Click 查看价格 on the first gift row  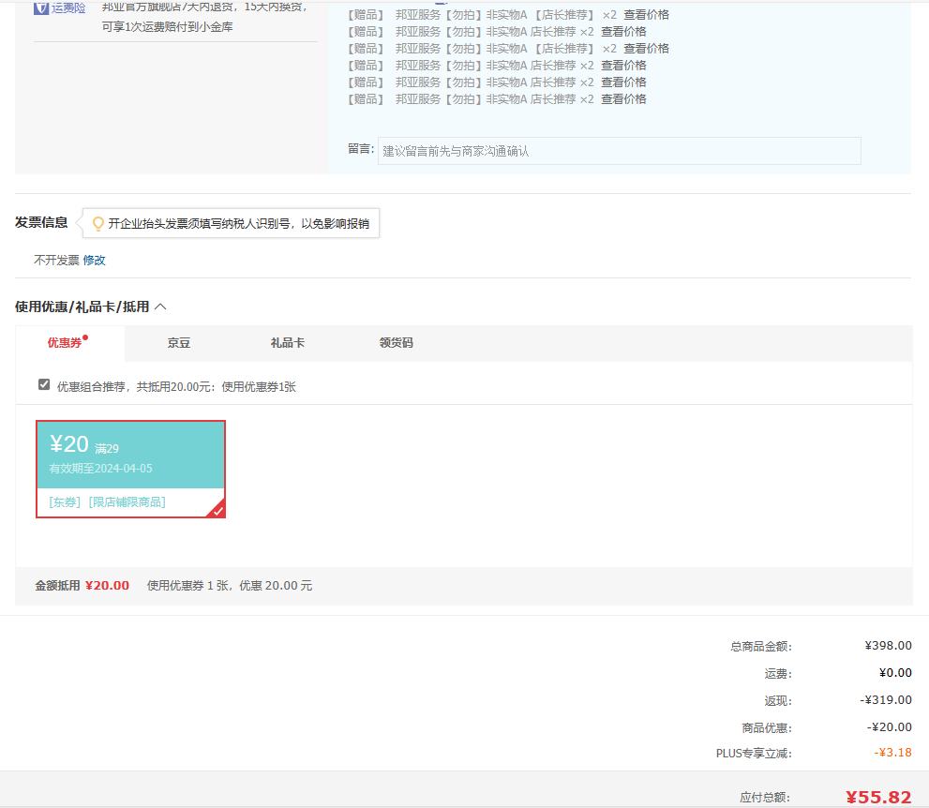(646, 15)
